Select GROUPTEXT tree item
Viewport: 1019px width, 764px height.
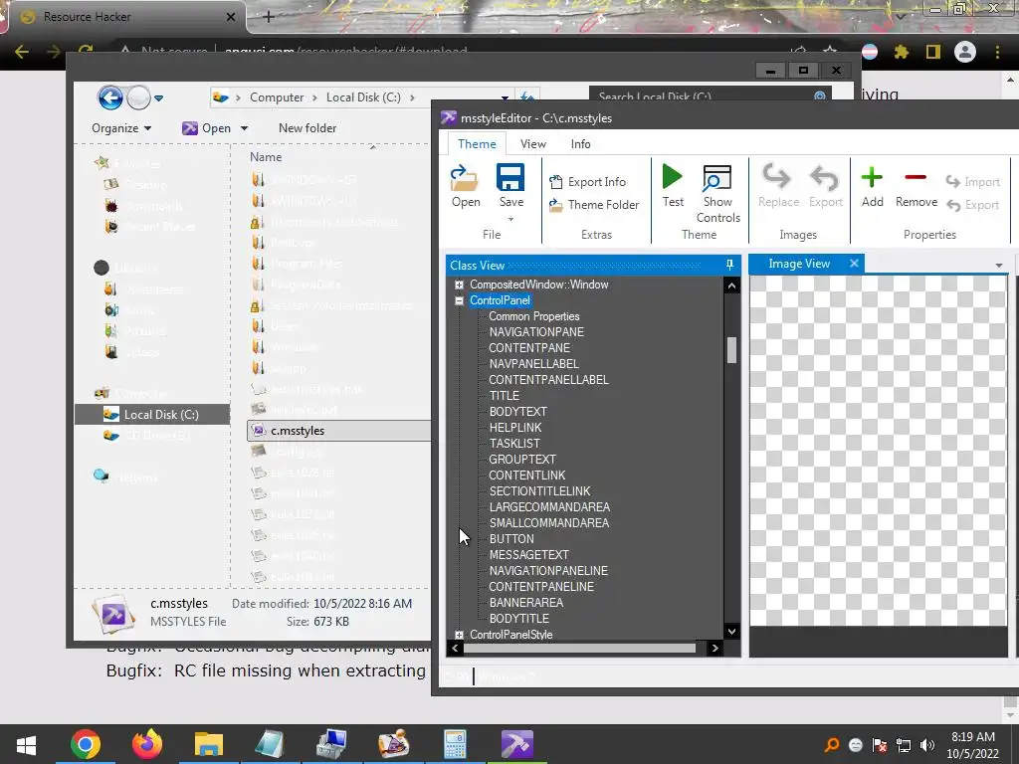522,460
